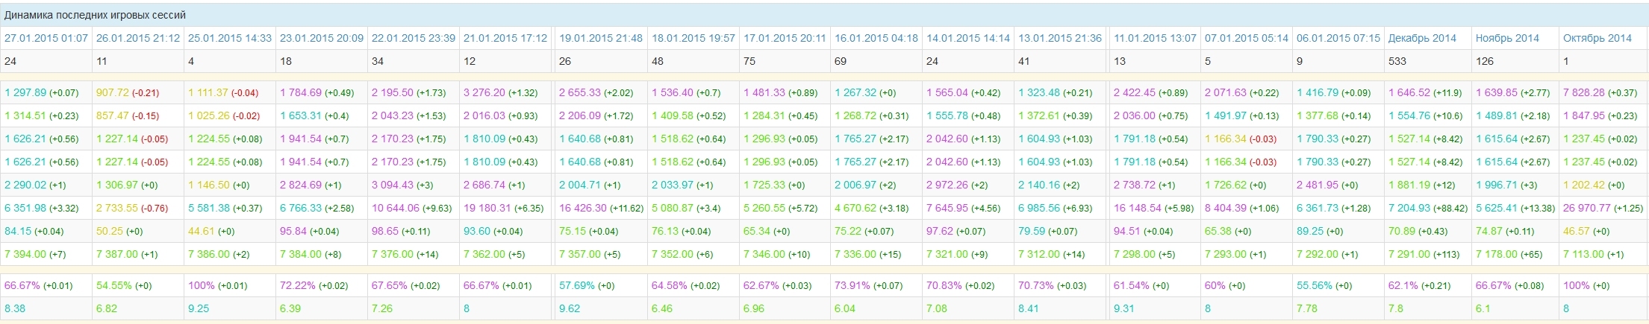1649x324 pixels.
Task: Select the 533 count under Декабрь 2014
Action: [x=1397, y=61]
